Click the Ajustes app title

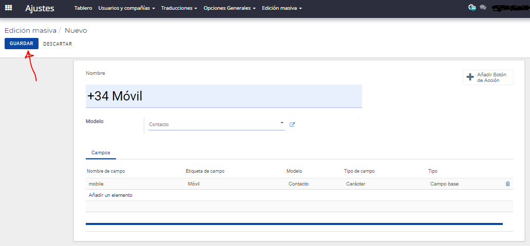coord(40,8)
